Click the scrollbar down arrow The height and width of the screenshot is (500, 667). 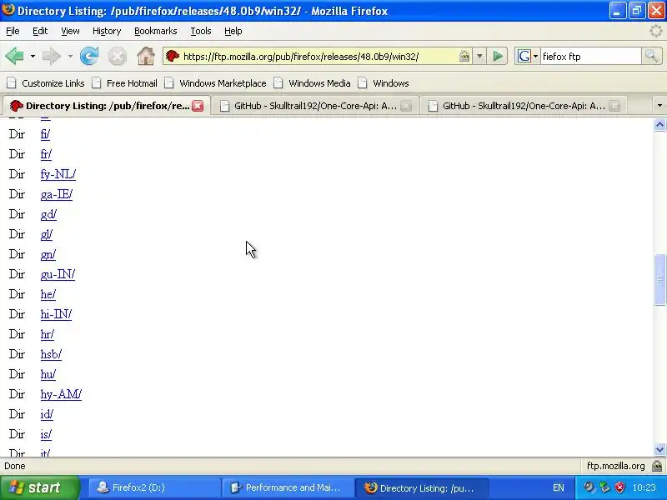659,449
